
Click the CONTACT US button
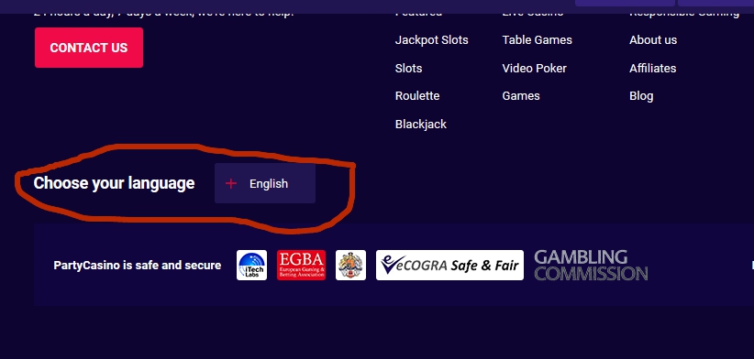pyautogui.click(x=89, y=48)
